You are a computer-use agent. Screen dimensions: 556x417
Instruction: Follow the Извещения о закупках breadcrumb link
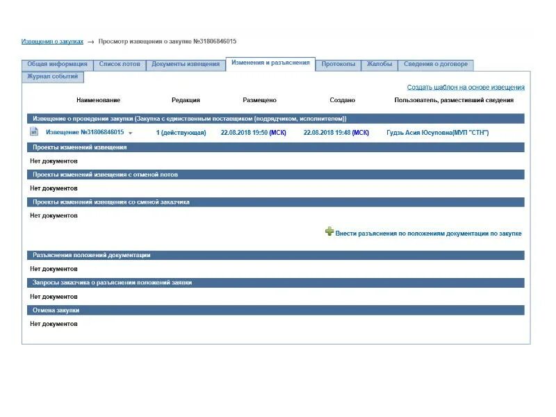coord(52,42)
